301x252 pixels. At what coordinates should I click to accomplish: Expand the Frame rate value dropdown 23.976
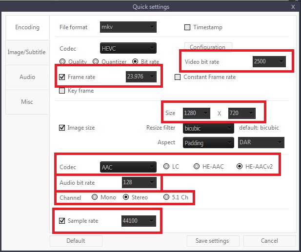click(141, 77)
